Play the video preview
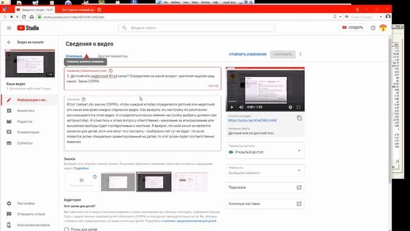Viewport: 410px width, 231px height. point(232,107)
